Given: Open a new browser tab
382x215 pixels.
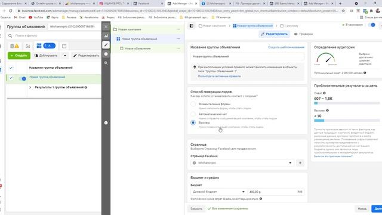Looking at the screenshot, I should coord(340,4).
